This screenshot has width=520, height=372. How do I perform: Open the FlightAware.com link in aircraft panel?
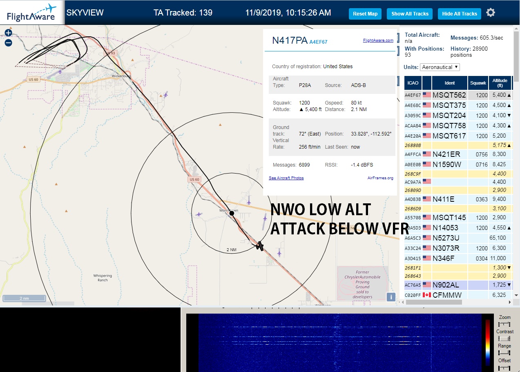[378, 40]
